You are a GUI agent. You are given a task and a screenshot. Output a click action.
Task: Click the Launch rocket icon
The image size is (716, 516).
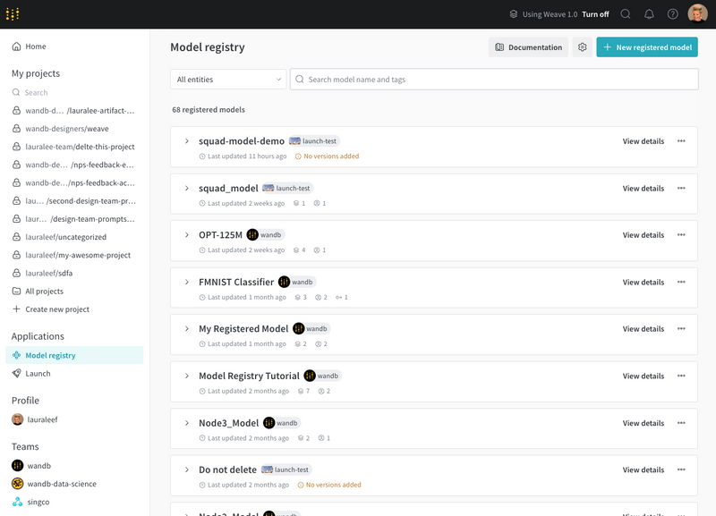[x=16, y=373]
